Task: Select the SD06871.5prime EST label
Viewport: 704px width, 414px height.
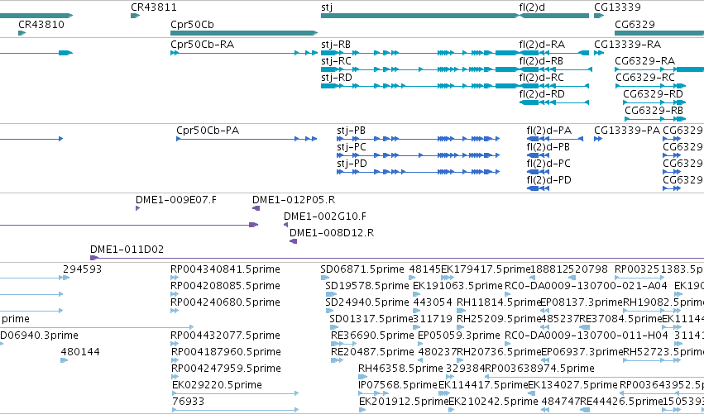Action: [x=362, y=269]
